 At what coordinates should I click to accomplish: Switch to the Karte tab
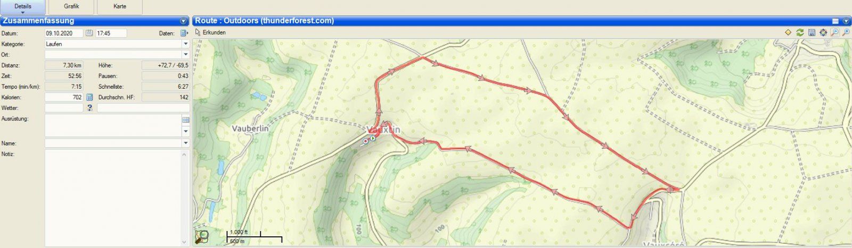120,7
